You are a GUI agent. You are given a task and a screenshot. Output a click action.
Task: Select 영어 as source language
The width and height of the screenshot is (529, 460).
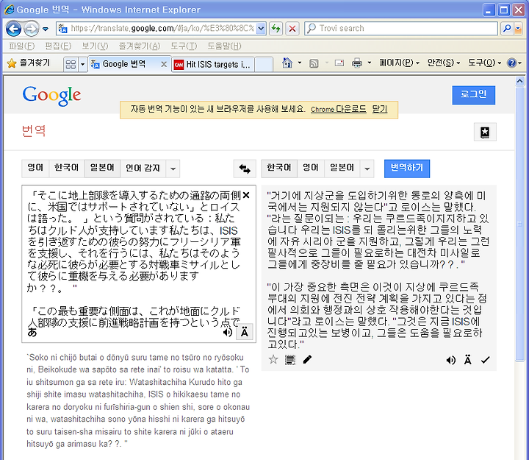pyautogui.click(x=35, y=169)
